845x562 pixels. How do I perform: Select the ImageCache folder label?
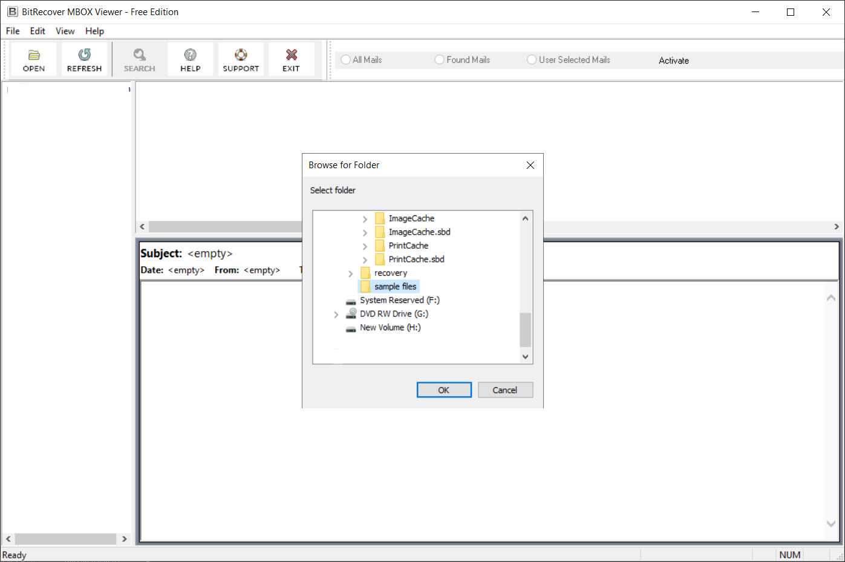coord(411,218)
